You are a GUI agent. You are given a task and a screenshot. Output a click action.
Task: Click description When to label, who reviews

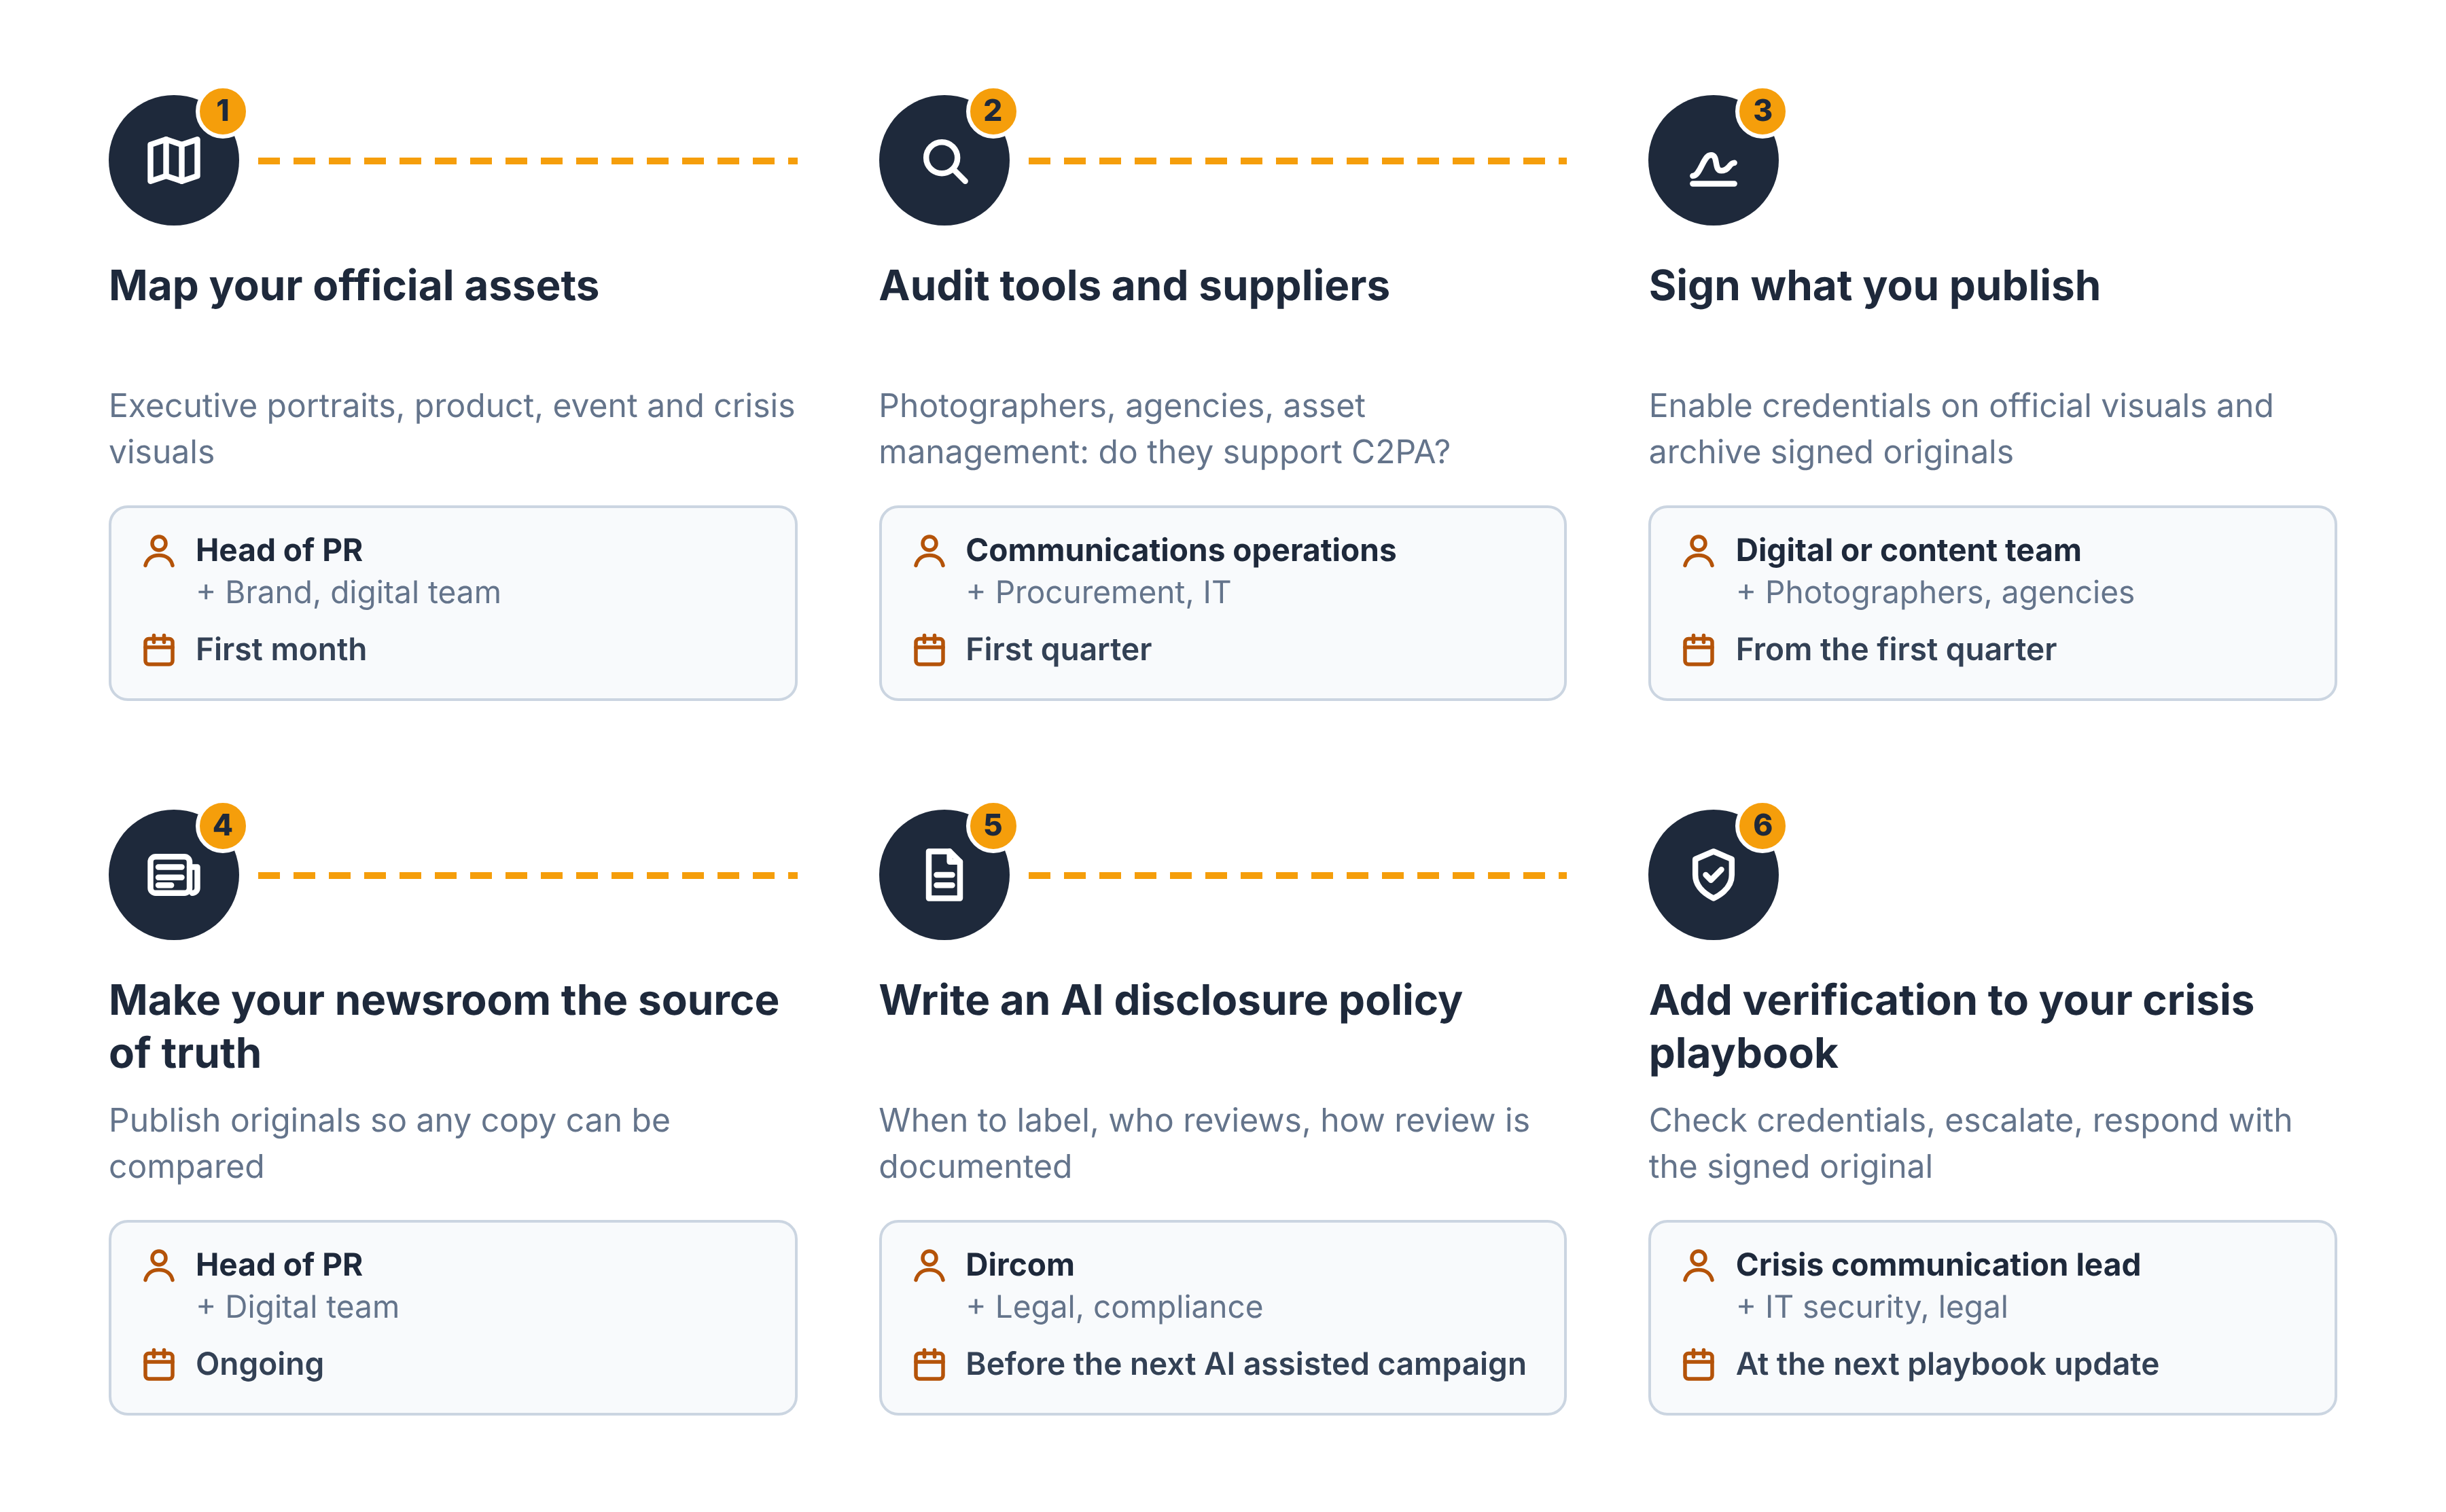[1204, 1143]
